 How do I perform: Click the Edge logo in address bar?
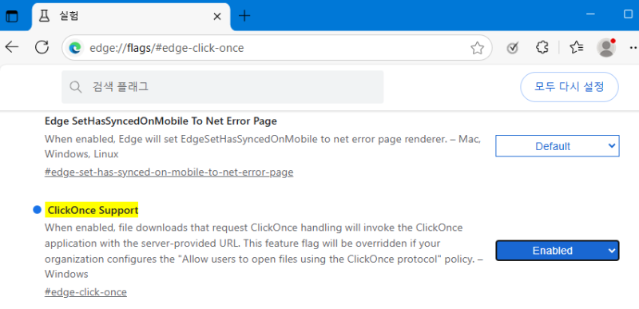click(x=75, y=48)
